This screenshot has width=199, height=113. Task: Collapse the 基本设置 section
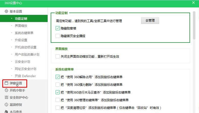[16, 12]
